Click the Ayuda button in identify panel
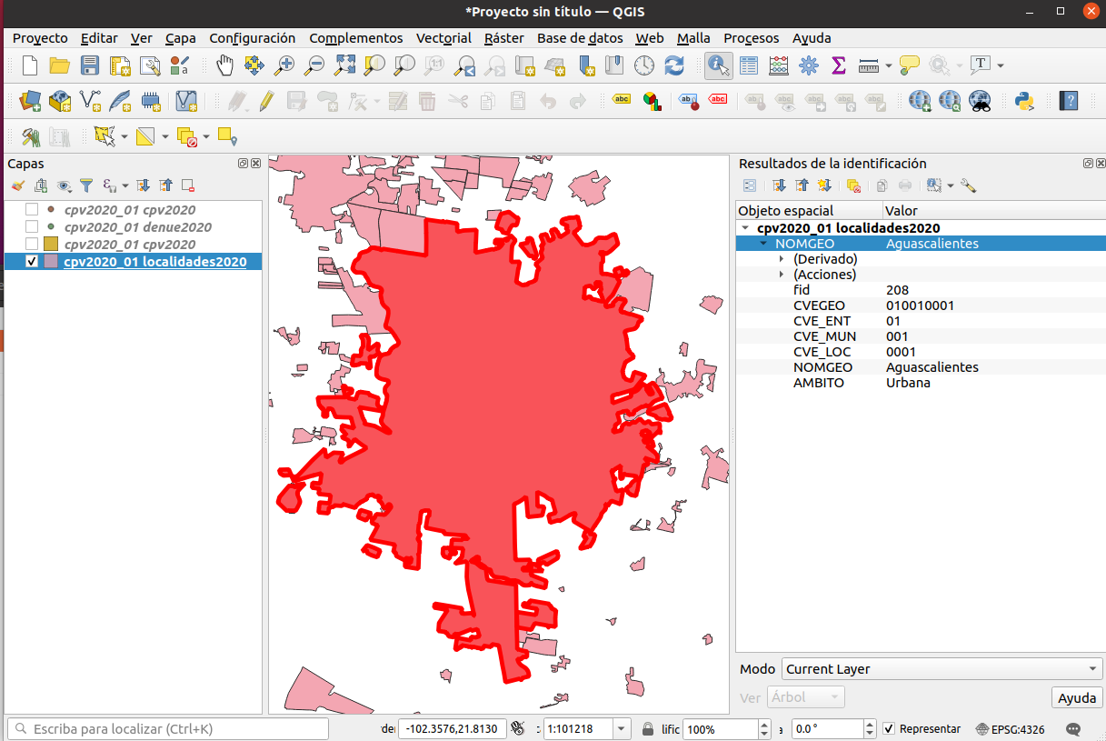This screenshot has height=741, width=1106. click(x=1077, y=698)
